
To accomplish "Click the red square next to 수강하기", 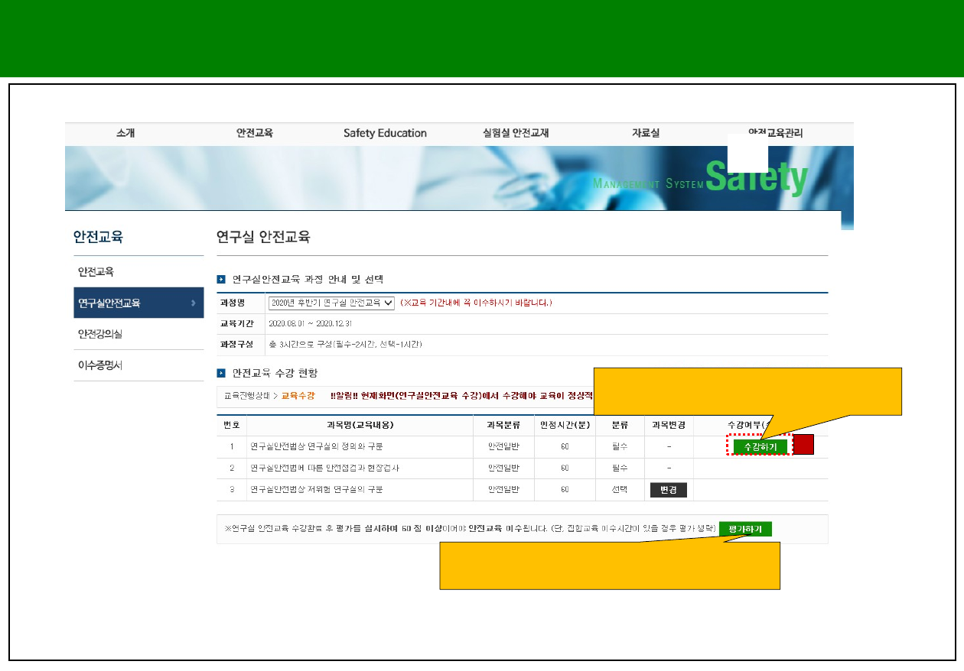I will 803,446.
